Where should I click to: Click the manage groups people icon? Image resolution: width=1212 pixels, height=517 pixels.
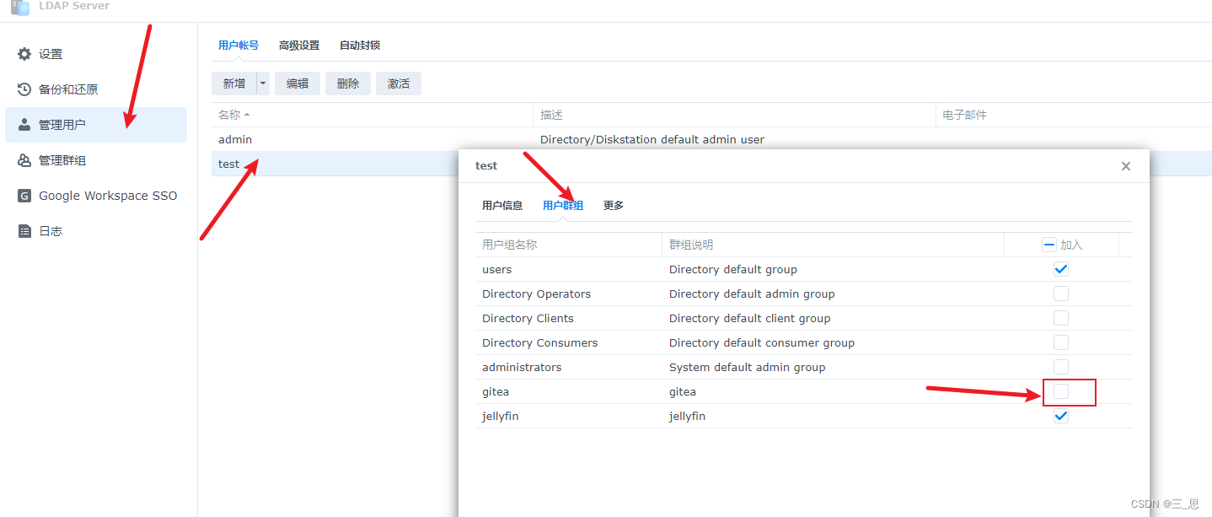click(x=24, y=160)
